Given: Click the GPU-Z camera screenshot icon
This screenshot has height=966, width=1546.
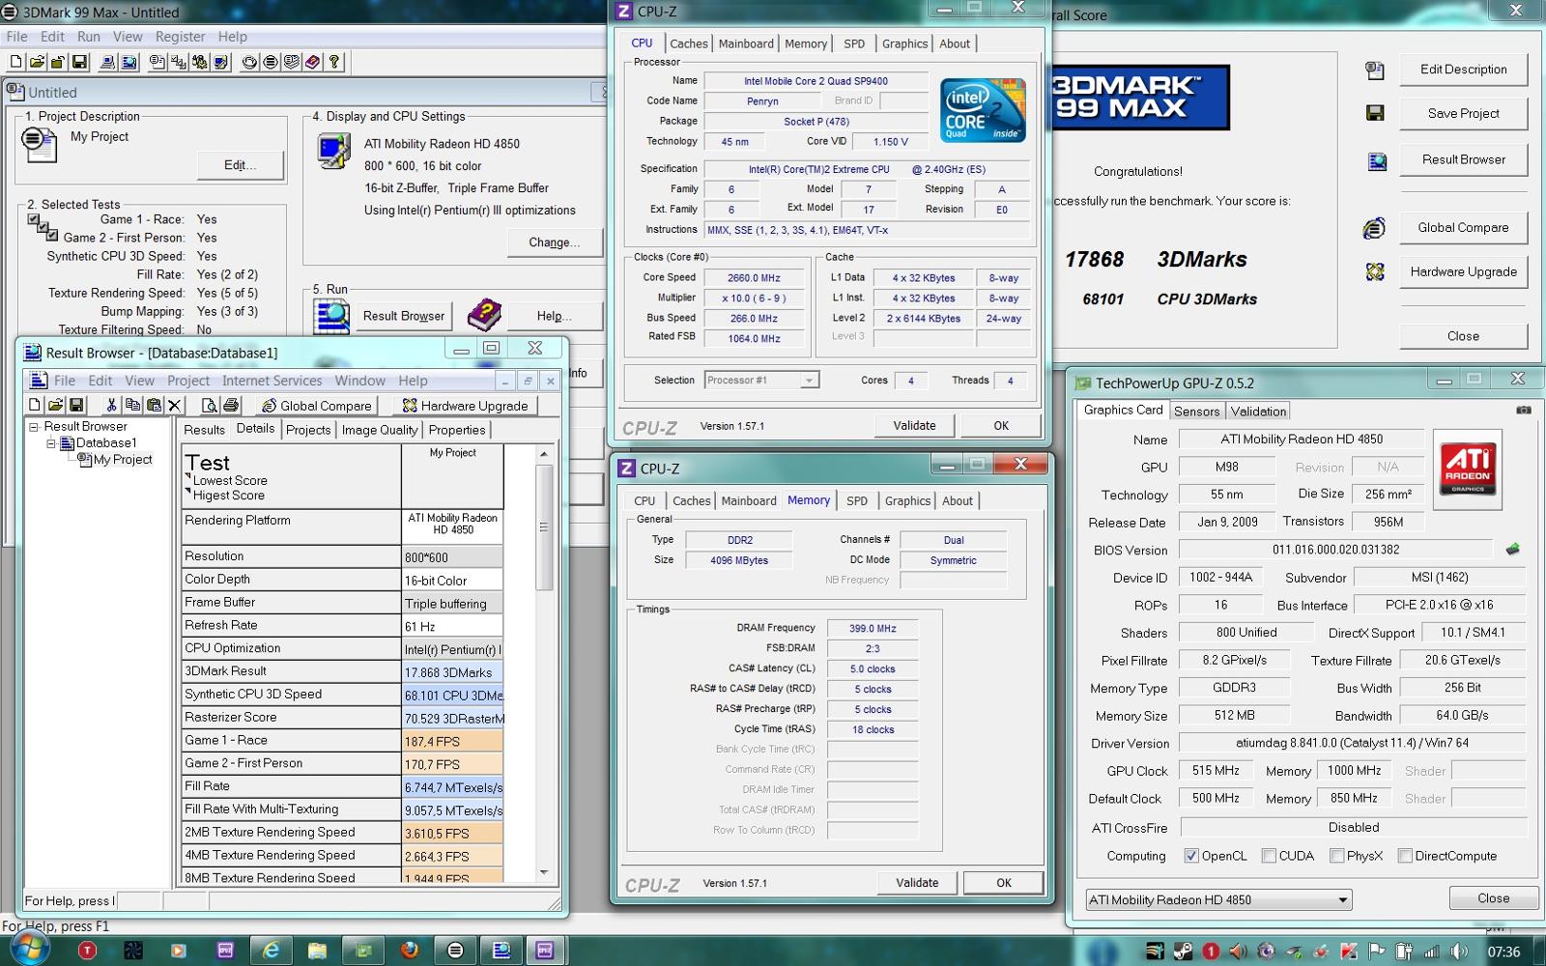Looking at the screenshot, I should pyautogui.click(x=1524, y=410).
